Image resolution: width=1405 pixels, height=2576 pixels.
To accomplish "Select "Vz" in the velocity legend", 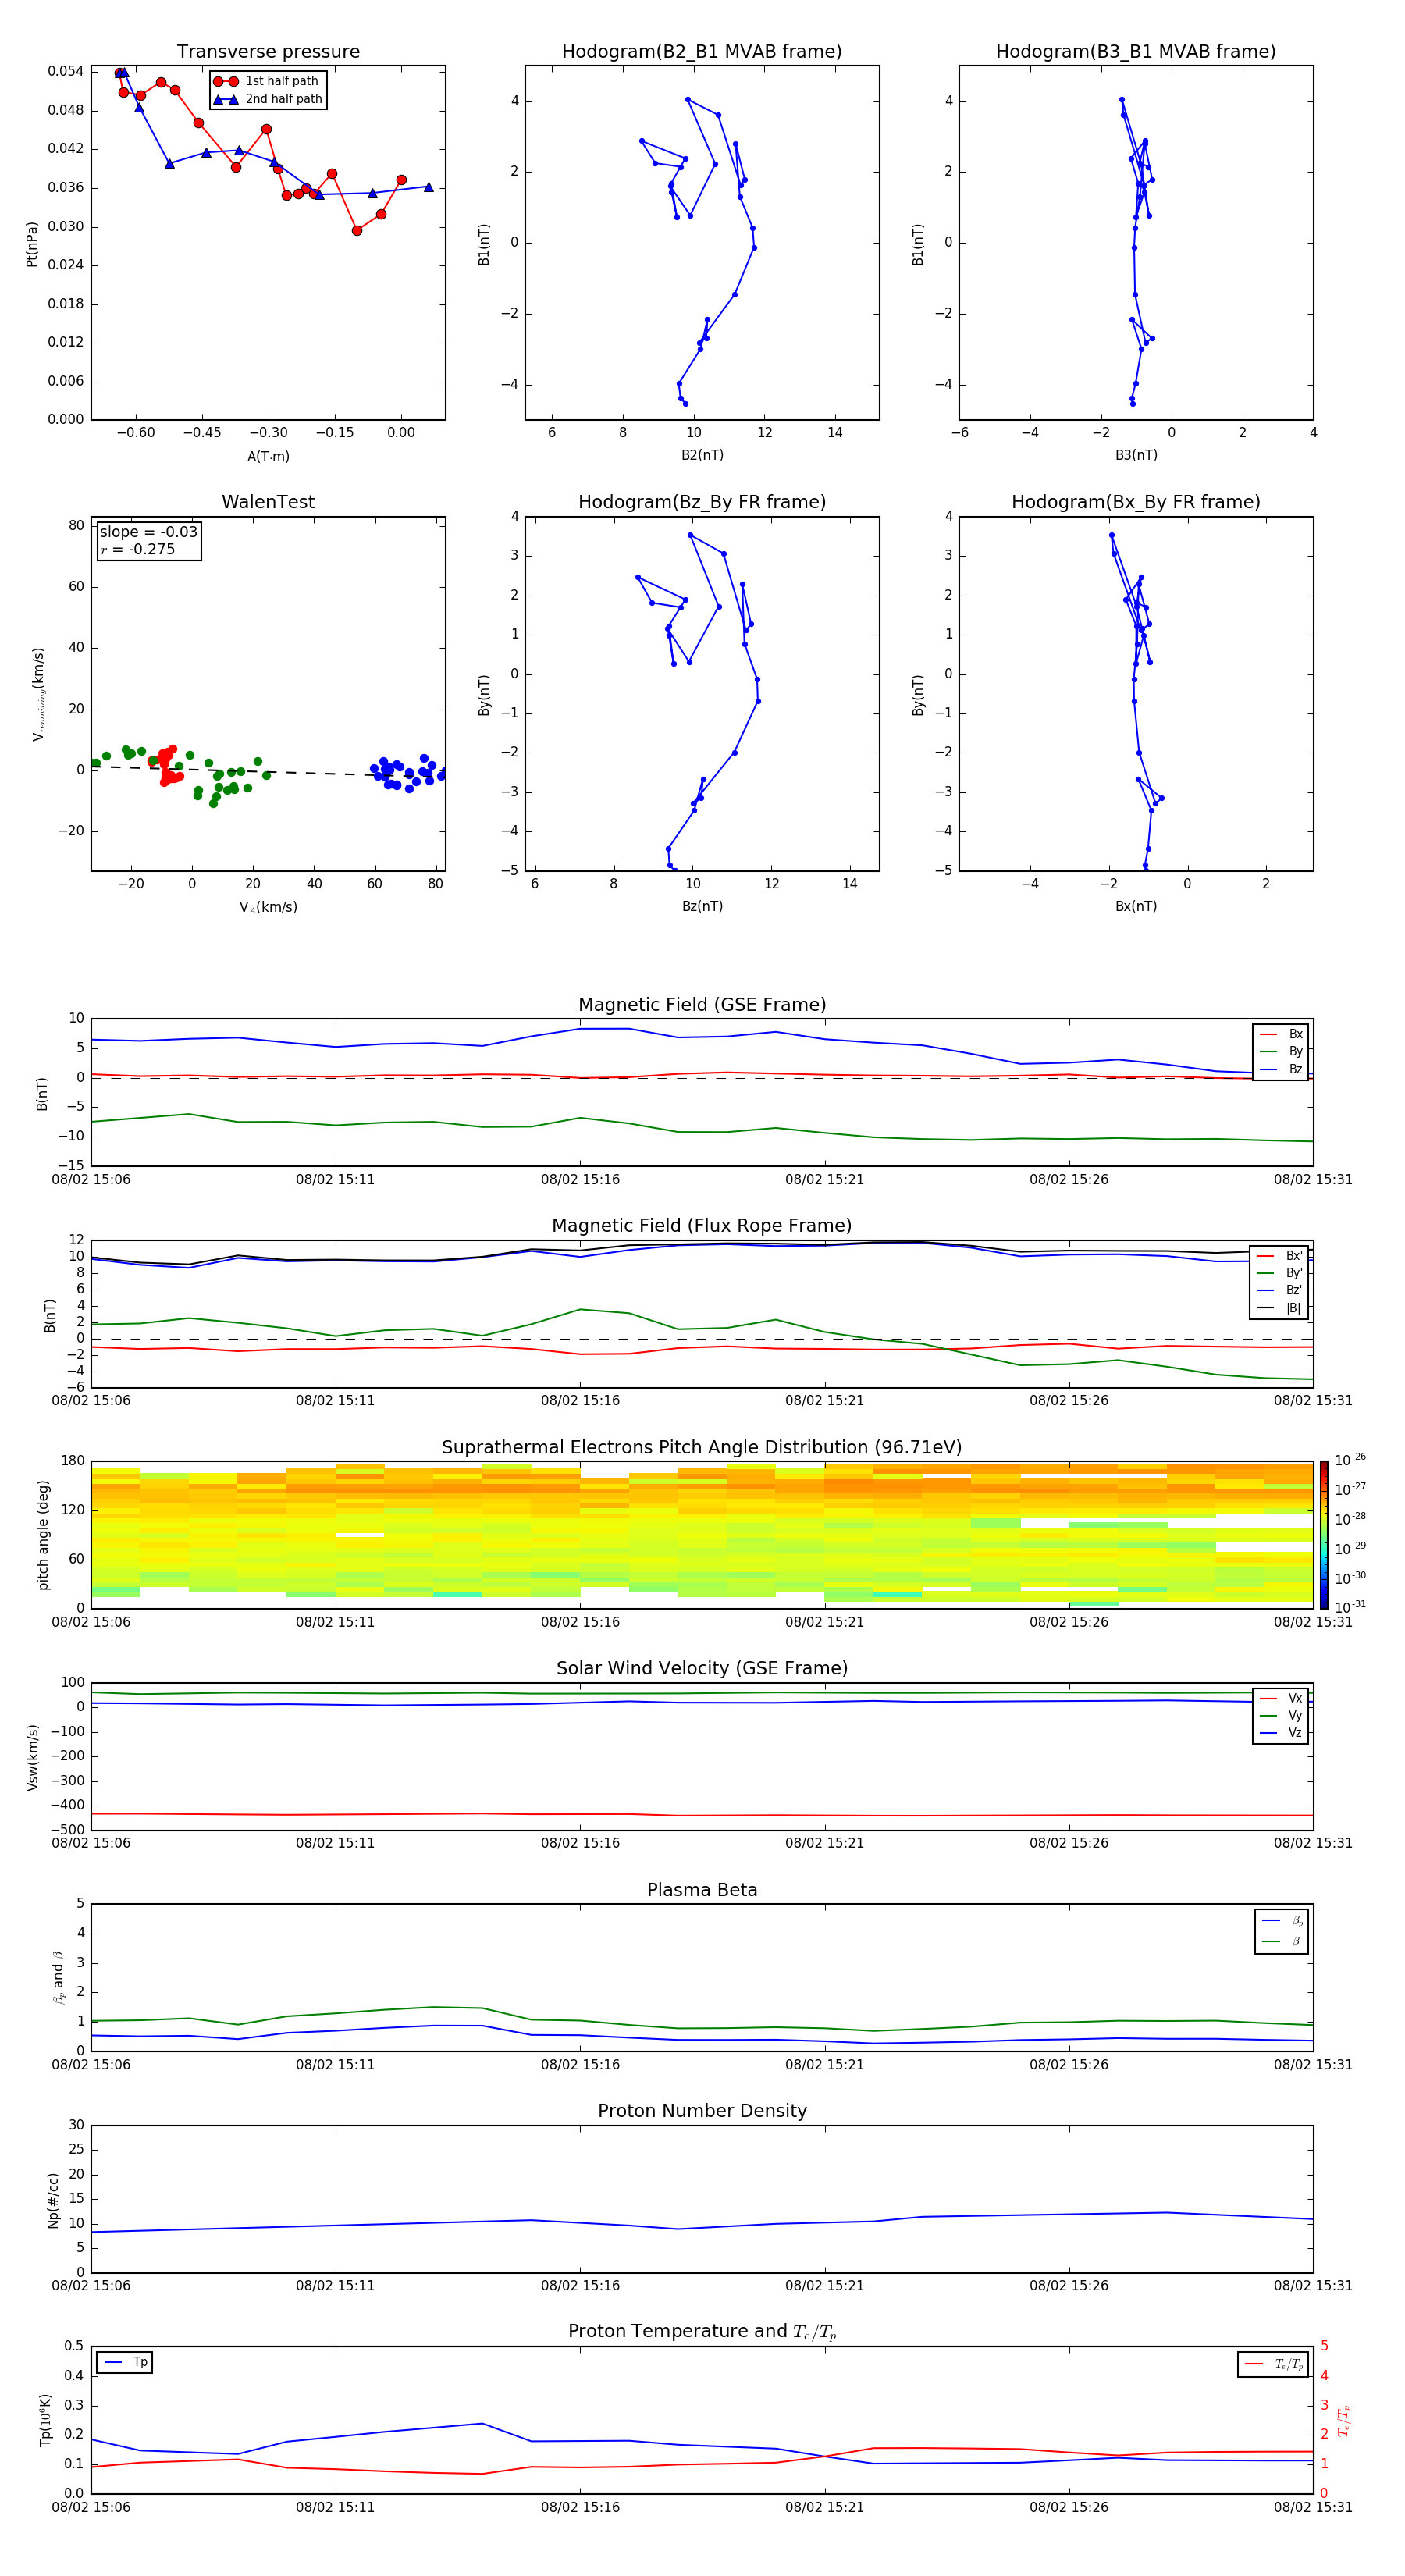I will coord(1281,1733).
